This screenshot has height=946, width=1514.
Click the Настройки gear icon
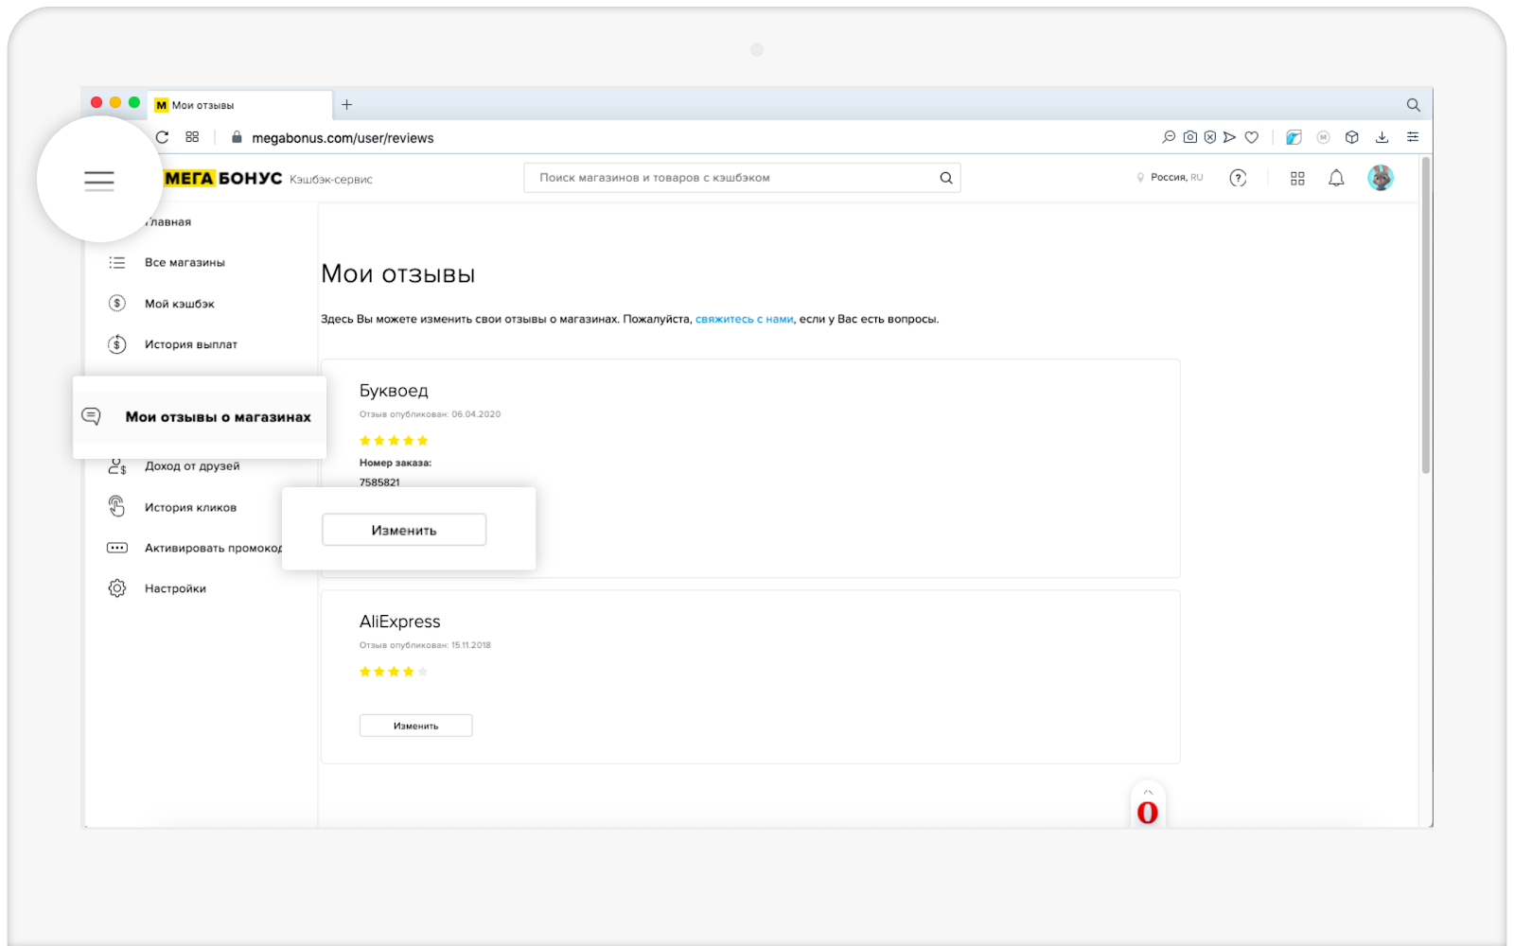coord(117,588)
